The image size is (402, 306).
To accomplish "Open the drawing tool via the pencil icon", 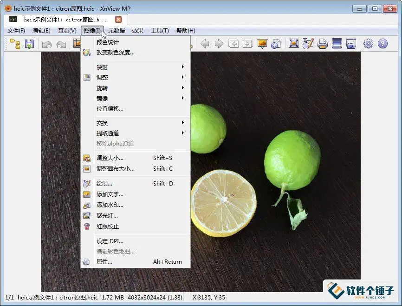I will coord(307,43).
